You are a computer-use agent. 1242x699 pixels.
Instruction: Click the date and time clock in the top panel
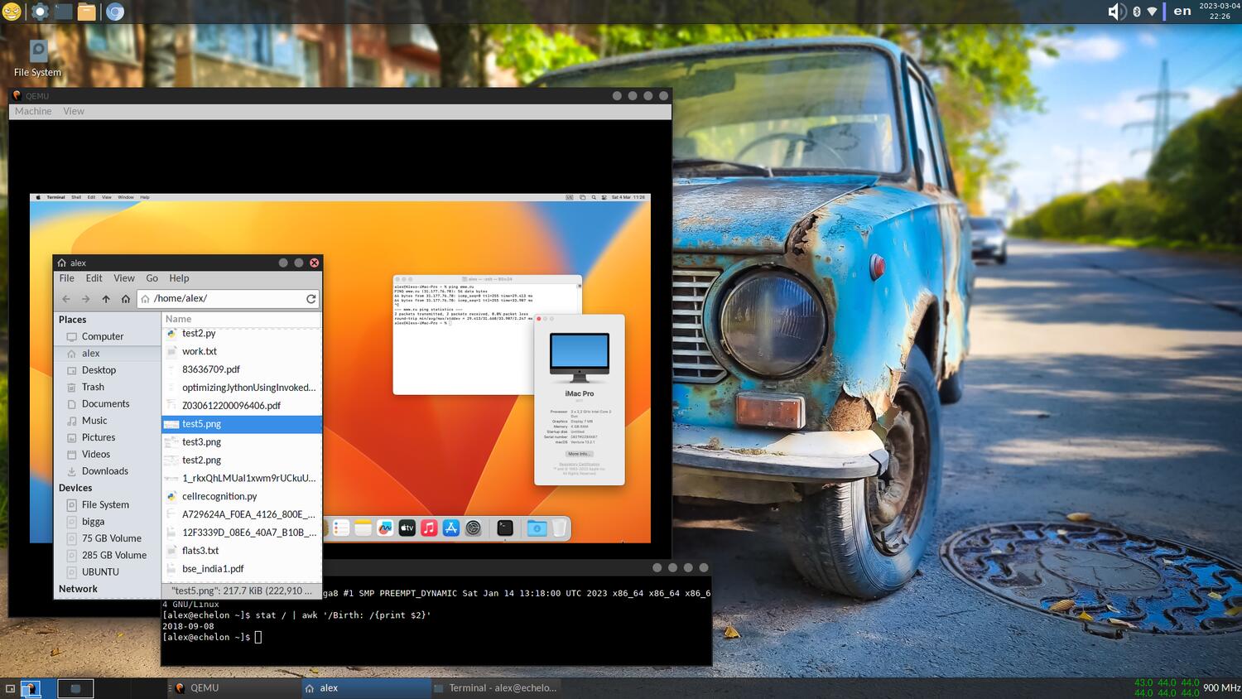click(1220, 11)
